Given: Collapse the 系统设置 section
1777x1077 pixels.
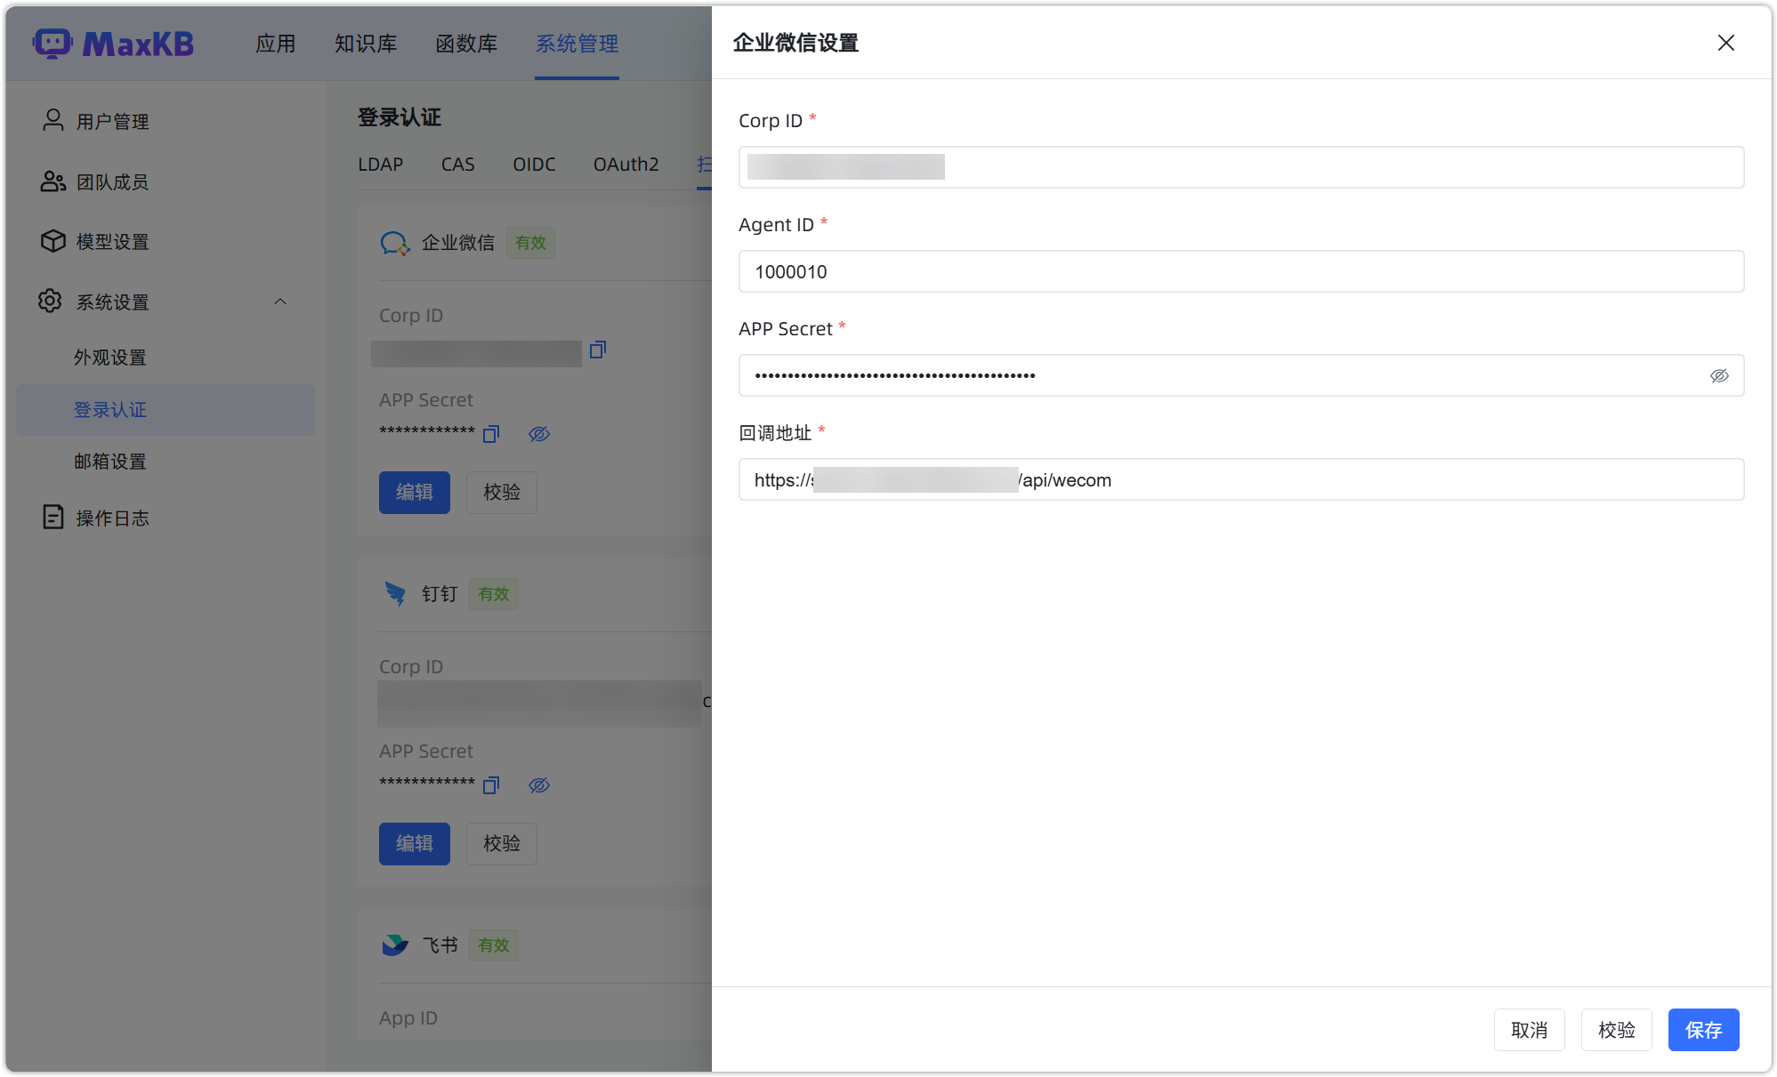Looking at the screenshot, I should pos(280,301).
